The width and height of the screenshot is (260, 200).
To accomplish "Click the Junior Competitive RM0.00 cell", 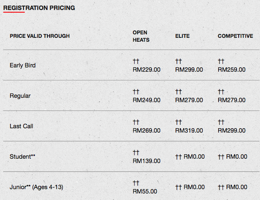I will tap(233, 187).
